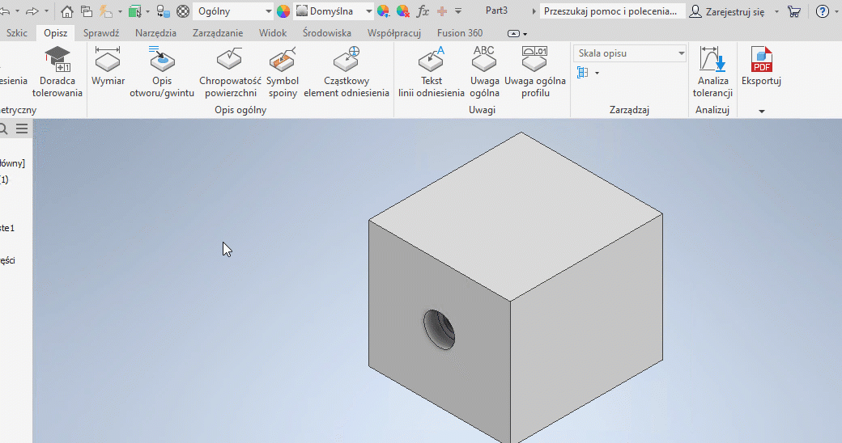Open the browser search magnifier icon
The width and height of the screenshot is (842, 443).
click(x=2, y=129)
